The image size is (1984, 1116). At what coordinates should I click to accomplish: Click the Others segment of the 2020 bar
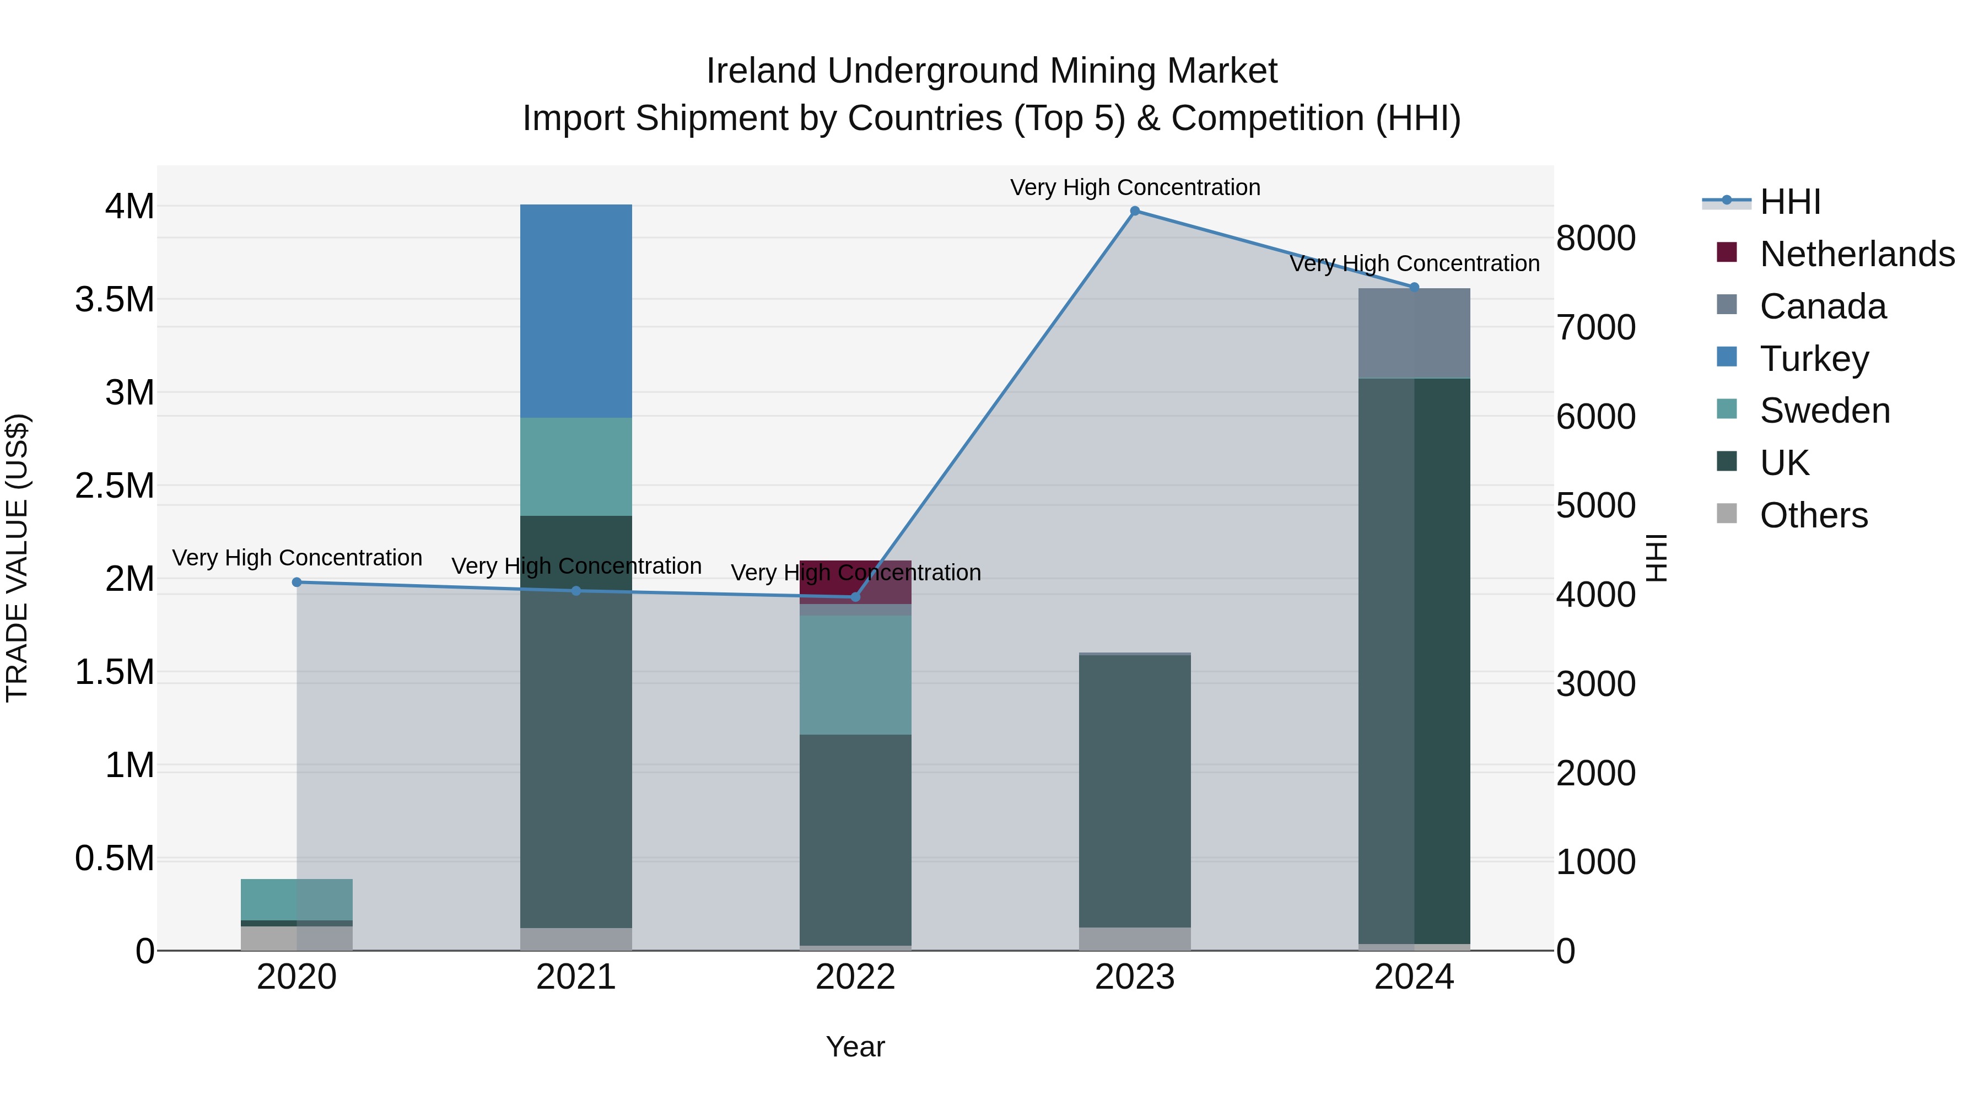tap(296, 939)
